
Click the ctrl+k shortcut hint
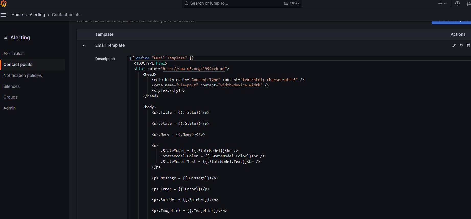point(292,3)
